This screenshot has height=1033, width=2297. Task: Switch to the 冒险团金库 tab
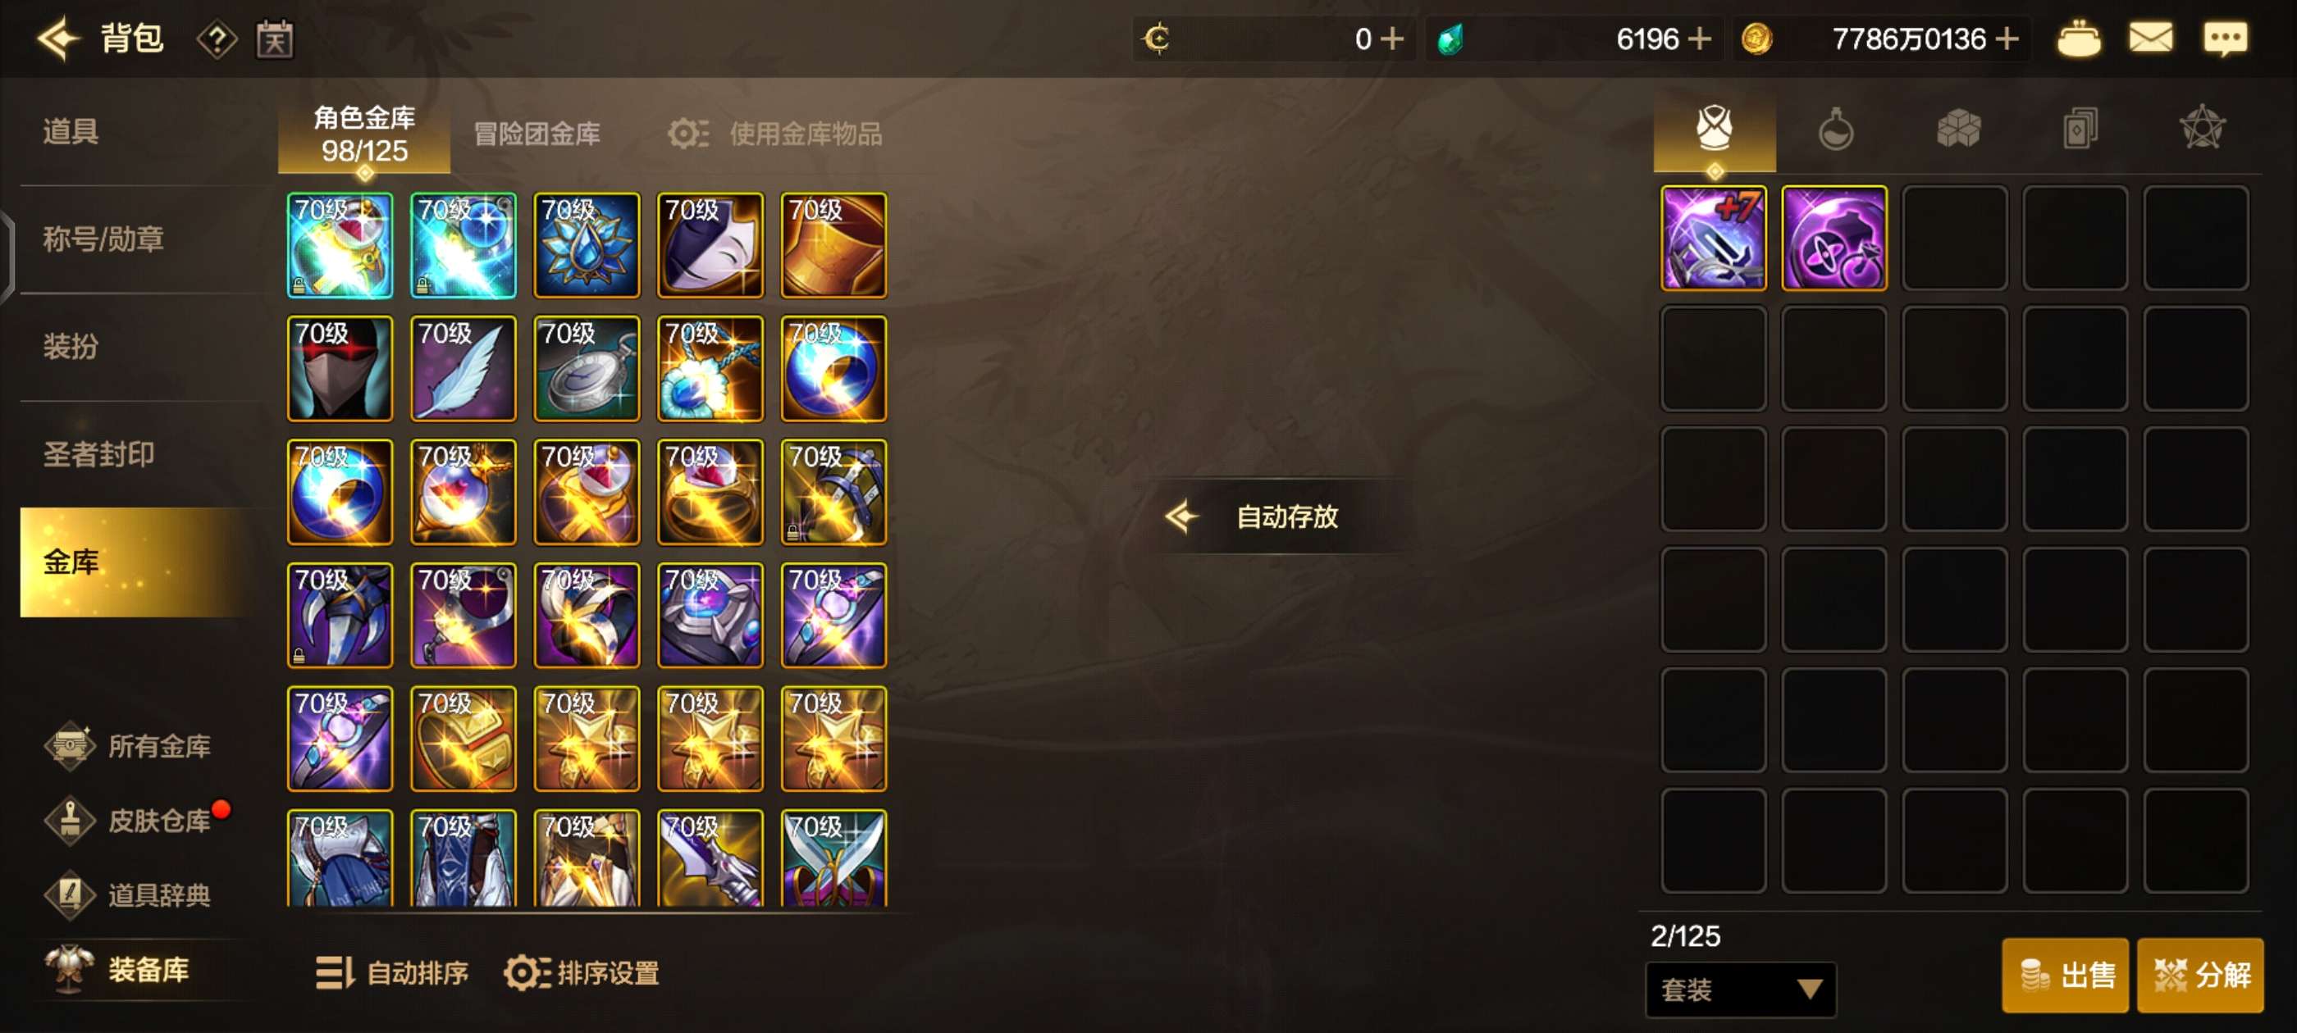(x=537, y=134)
